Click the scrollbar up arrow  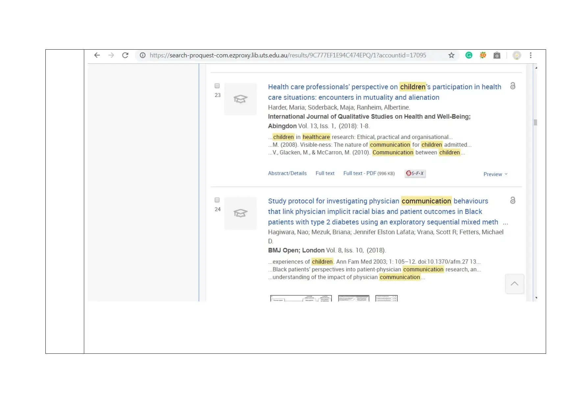pyautogui.click(x=536, y=67)
